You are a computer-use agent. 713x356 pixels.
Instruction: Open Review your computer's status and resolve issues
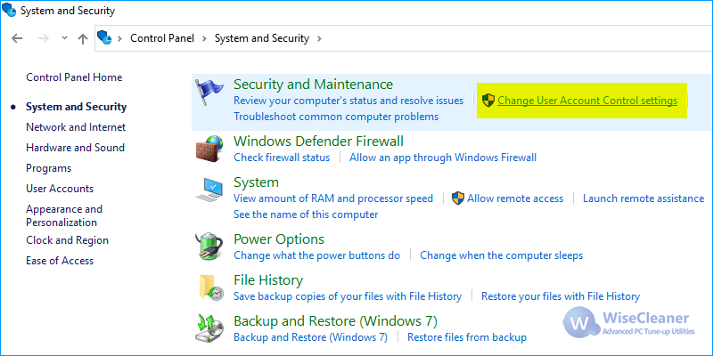coord(348,101)
